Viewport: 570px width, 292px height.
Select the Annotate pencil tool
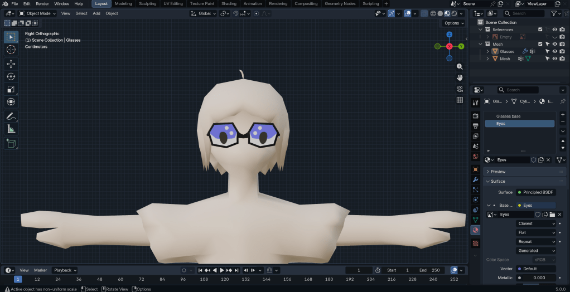(x=11, y=116)
